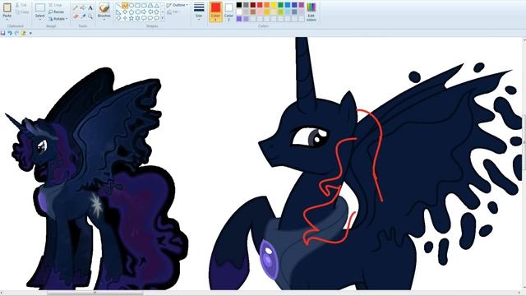Open the Rotate dropdown
Viewport: 526px width, 296px height.
coord(58,19)
